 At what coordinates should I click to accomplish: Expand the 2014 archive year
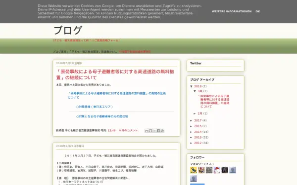pos(192,132)
